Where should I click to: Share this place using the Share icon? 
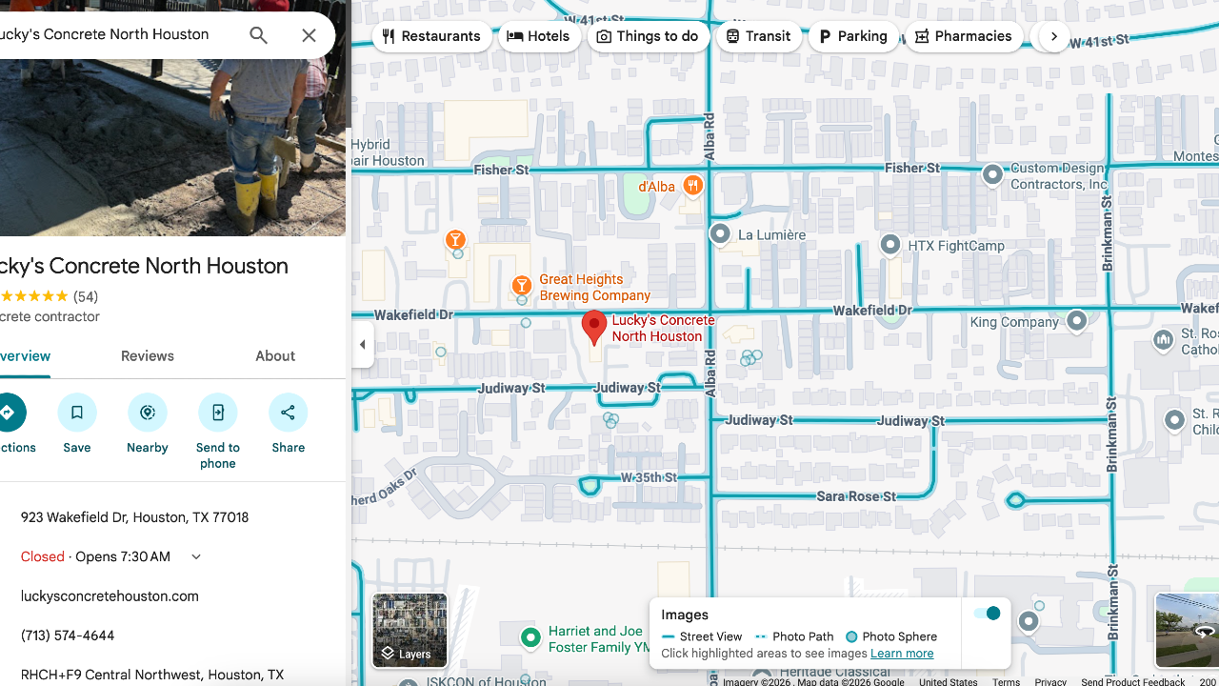point(289,413)
